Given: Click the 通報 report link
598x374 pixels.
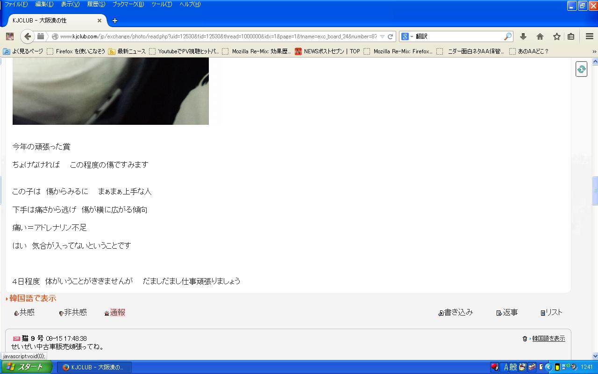Looking at the screenshot, I should [x=117, y=312].
